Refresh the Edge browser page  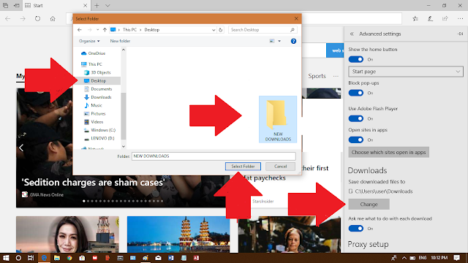click(x=37, y=18)
